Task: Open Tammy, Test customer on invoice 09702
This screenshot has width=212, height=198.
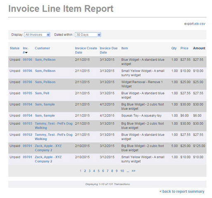Action: pos(54,137)
